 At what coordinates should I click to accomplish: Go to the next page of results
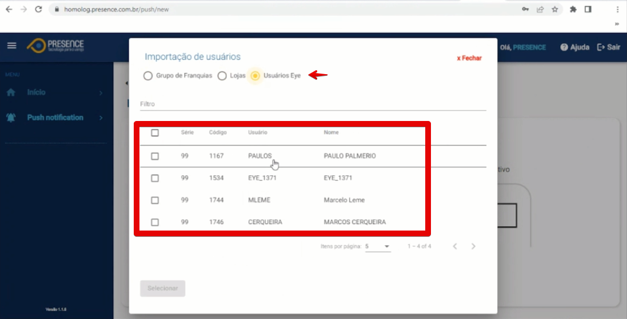click(x=473, y=247)
